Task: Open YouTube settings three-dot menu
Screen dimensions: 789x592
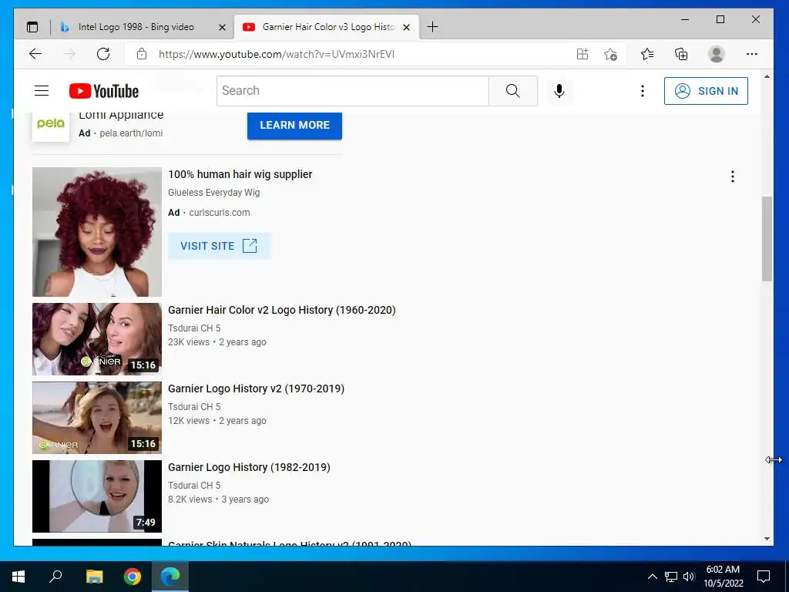Action: tap(642, 91)
